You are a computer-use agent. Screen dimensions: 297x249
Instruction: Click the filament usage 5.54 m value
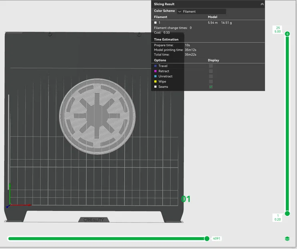pyautogui.click(x=213, y=23)
